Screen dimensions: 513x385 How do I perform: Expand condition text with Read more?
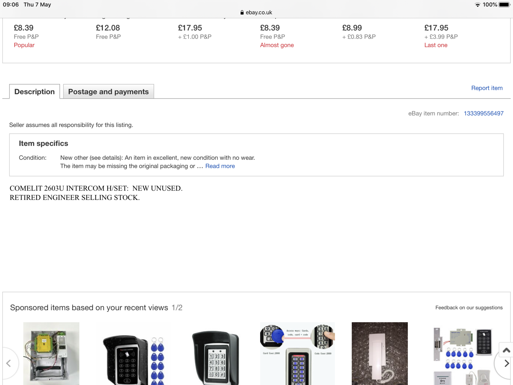(x=220, y=166)
